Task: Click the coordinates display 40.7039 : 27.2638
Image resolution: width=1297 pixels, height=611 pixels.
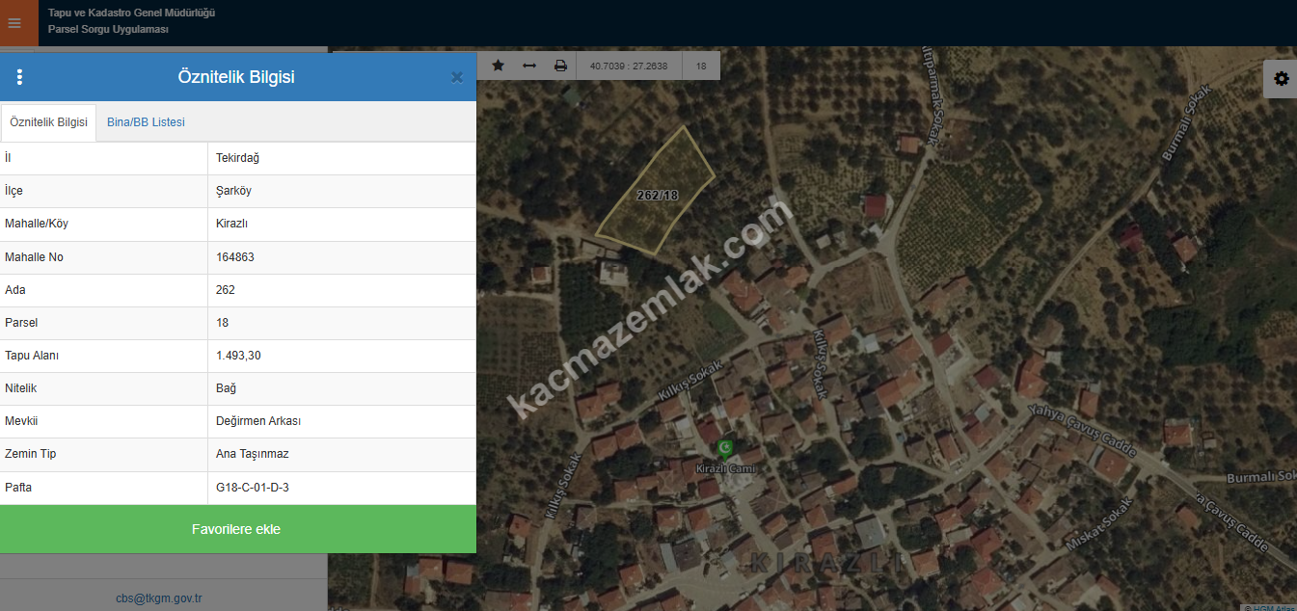Action: 628,66
